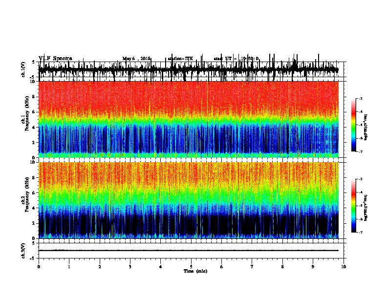
Task: Click the time axis tick label "3"
Action: click(130, 267)
